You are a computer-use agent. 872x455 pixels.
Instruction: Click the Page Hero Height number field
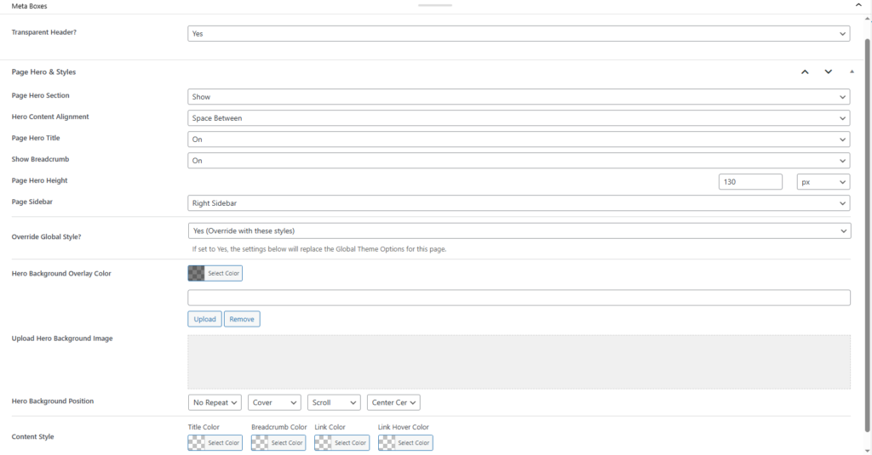[750, 182]
